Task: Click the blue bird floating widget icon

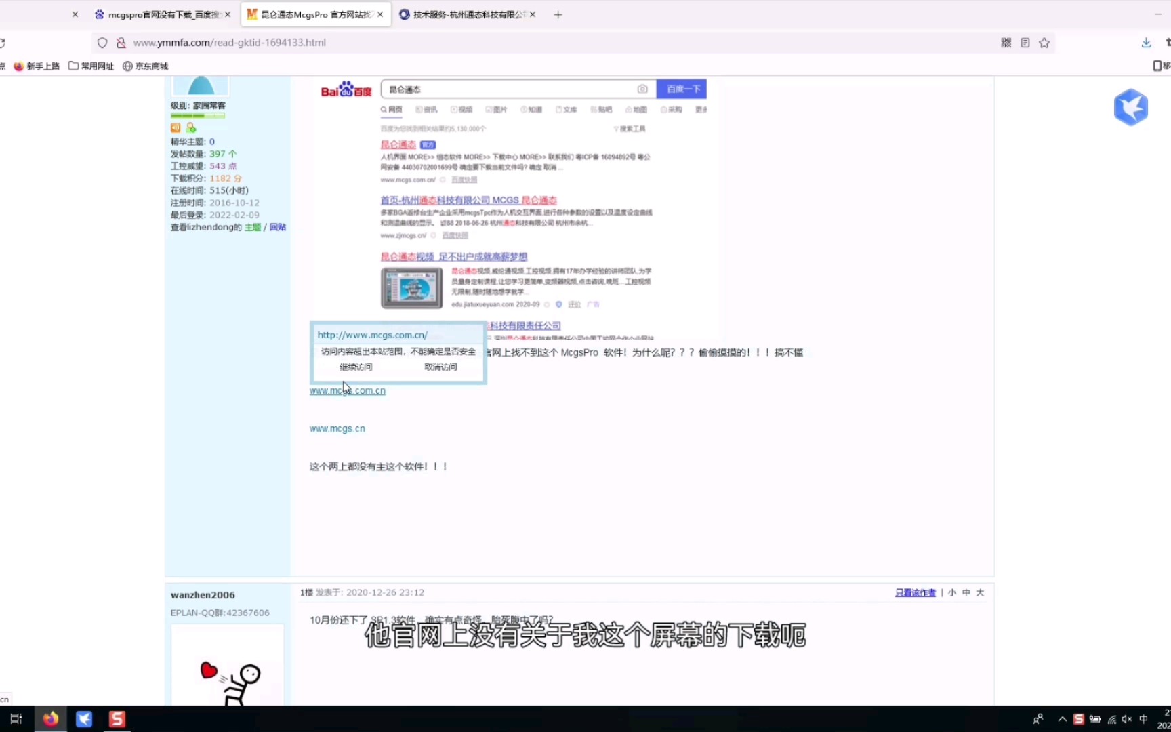Action: [1130, 107]
